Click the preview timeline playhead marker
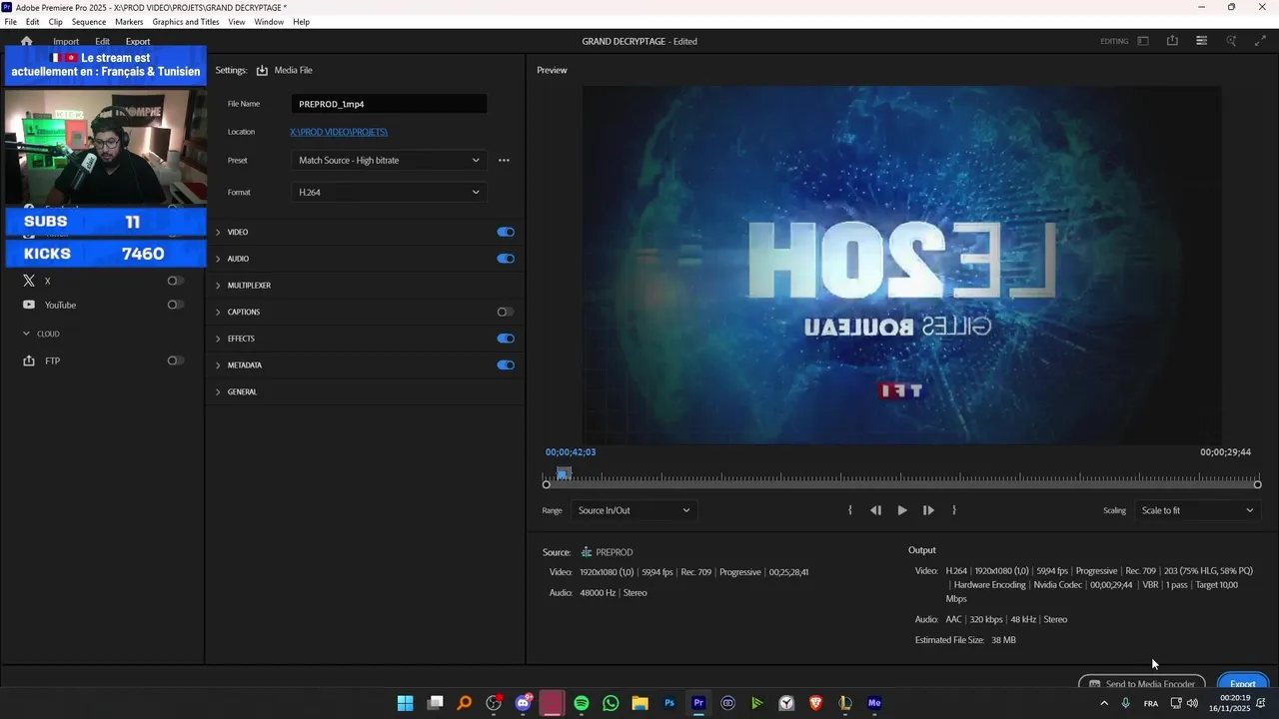The height and width of the screenshot is (719, 1279). 564,472
